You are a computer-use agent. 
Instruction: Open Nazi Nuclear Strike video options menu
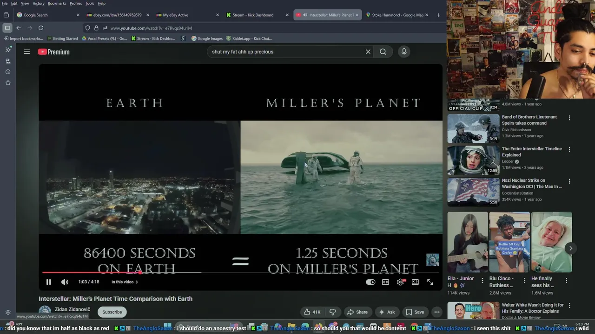pyautogui.click(x=569, y=181)
